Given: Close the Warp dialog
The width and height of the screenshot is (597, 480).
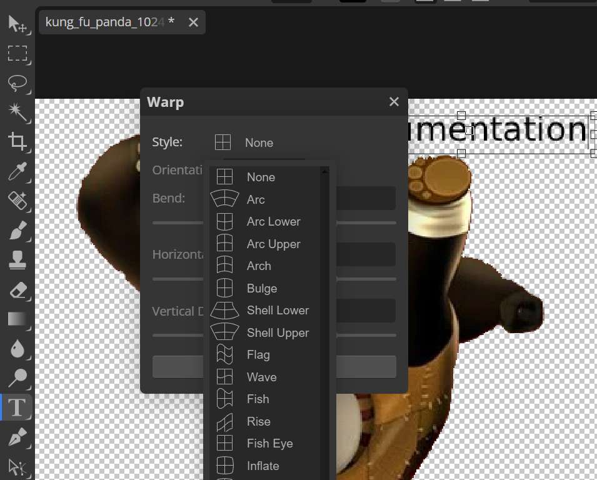Looking at the screenshot, I should pyautogui.click(x=394, y=102).
